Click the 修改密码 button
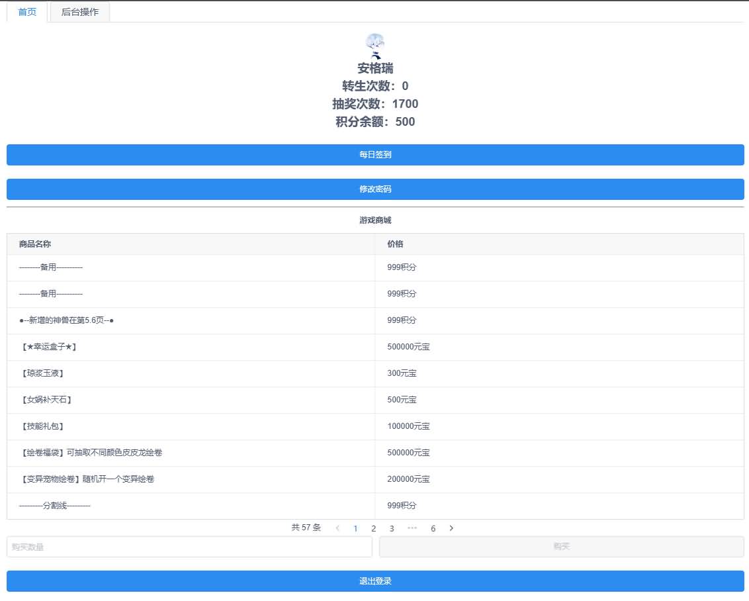The image size is (749, 601). (x=375, y=189)
